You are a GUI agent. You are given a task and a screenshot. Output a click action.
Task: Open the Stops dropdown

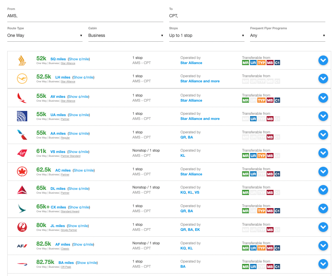pyautogui.click(x=207, y=35)
